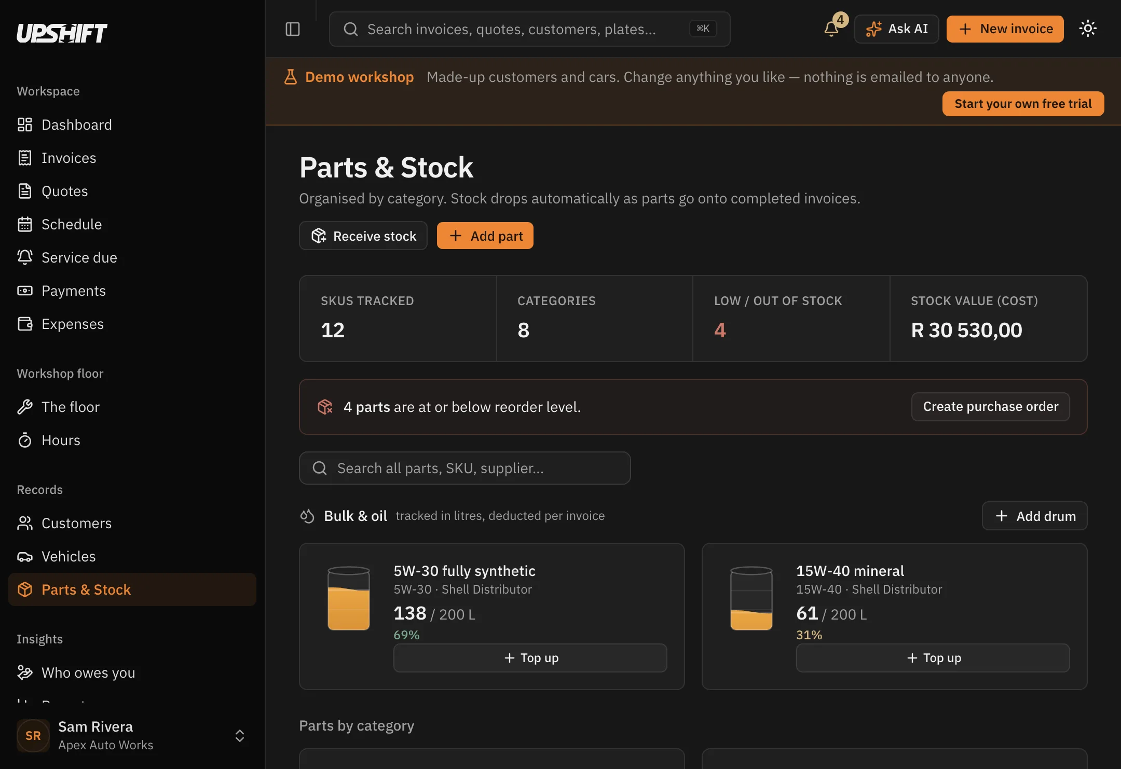1121x769 pixels.
Task: Switch theme with the sun icon
Action: (x=1088, y=29)
